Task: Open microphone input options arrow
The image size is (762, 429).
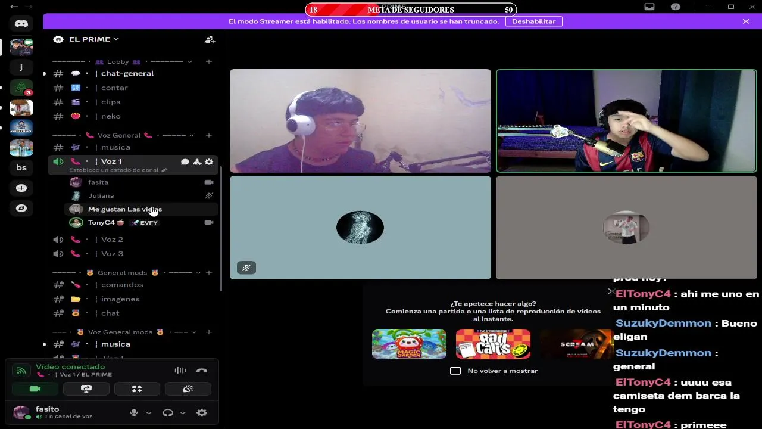Action: pyautogui.click(x=149, y=412)
